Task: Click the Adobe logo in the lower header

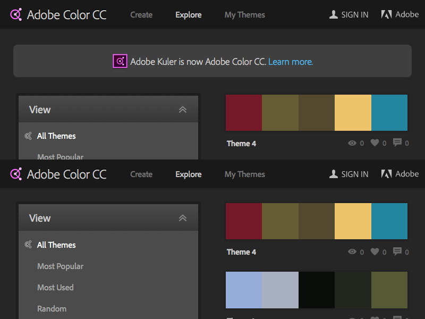Action: tap(387, 174)
